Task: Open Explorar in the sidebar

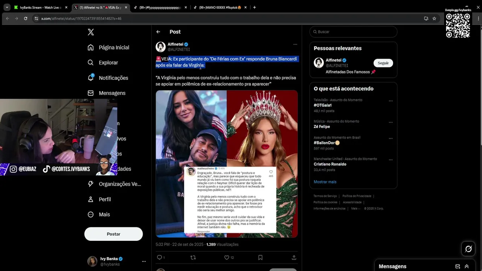Action: pos(103,62)
